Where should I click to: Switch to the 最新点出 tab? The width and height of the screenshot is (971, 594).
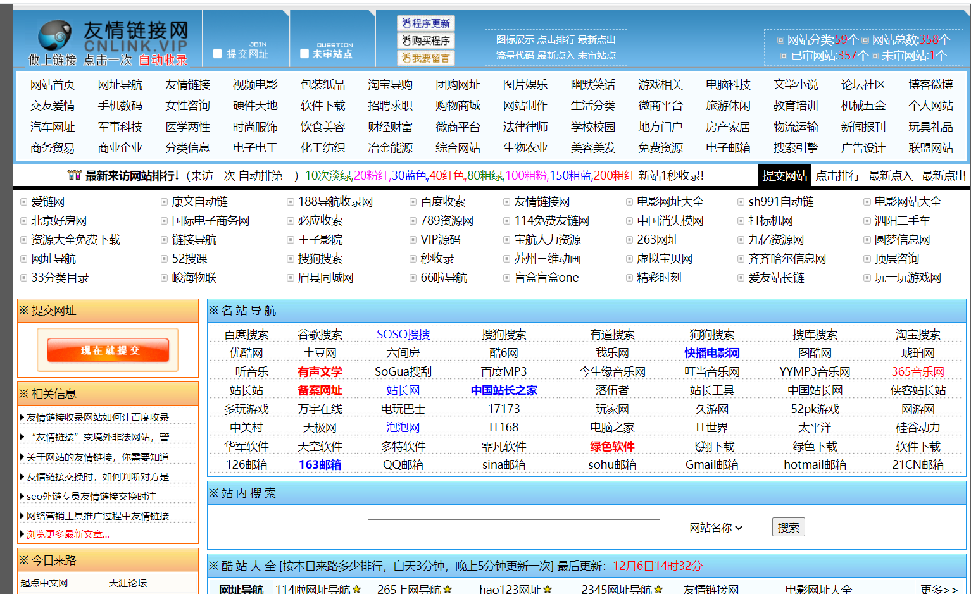[944, 175]
